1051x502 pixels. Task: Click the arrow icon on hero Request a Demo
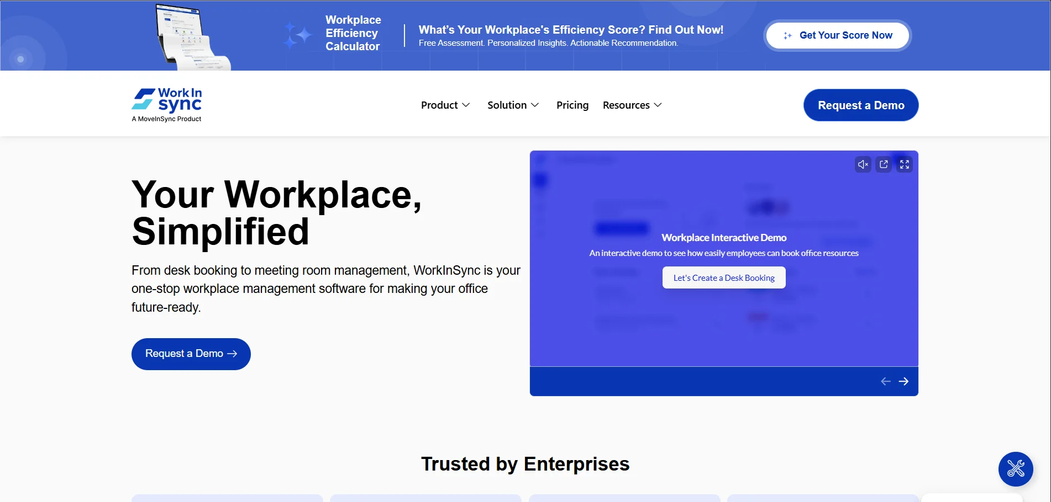tap(233, 354)
